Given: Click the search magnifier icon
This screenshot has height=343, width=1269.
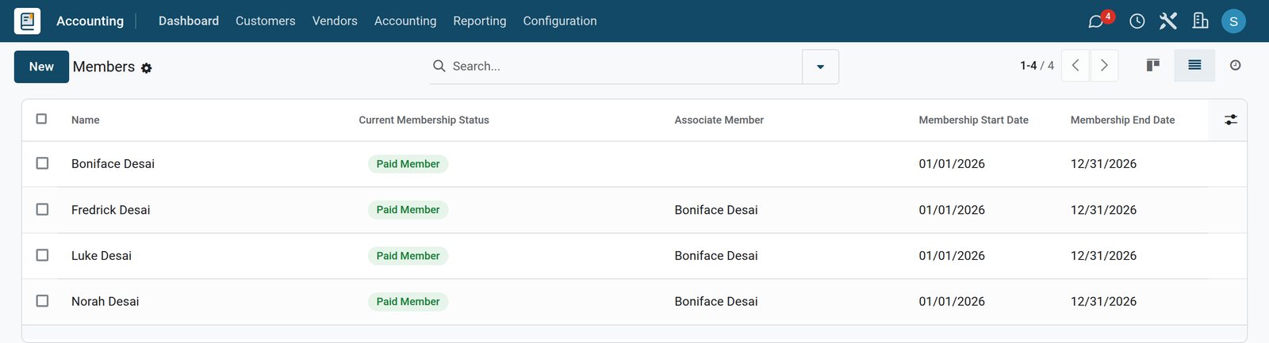Looking at the screenshot, I should pyautogui.click(x=439, y=66).
